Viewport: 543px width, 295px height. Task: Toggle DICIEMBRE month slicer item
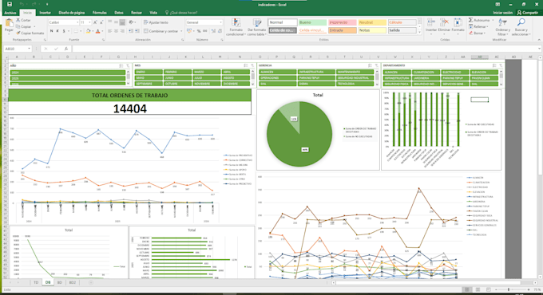[x=236, y=84]
